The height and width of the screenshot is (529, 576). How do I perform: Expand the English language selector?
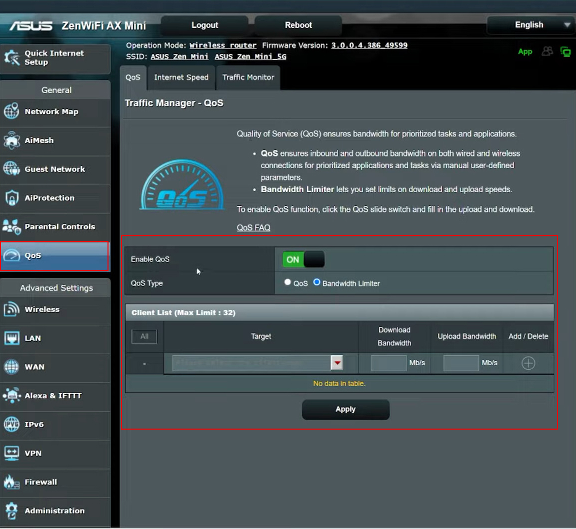530,24
